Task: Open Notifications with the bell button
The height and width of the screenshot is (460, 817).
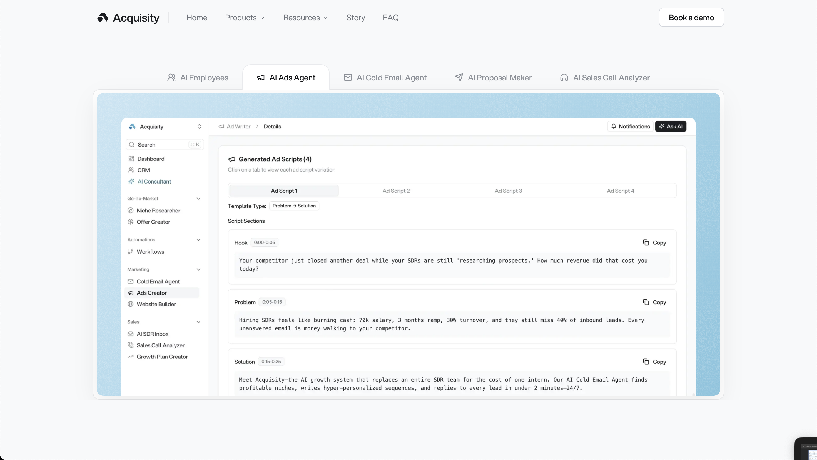Action: click(x=630, y=126)
